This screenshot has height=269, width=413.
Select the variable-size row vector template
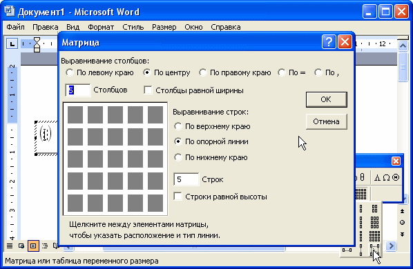347,250
